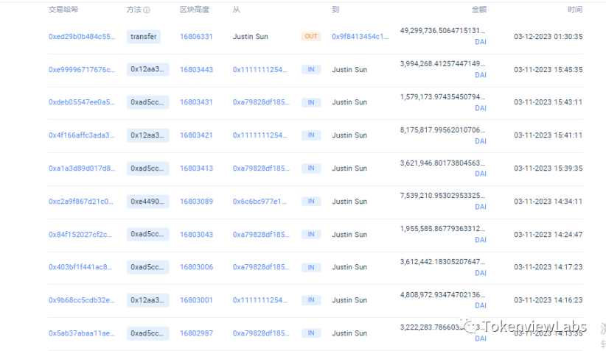Screen dimensions: 606x351
Task: Open block height 16803089
Action: [196, 201]
